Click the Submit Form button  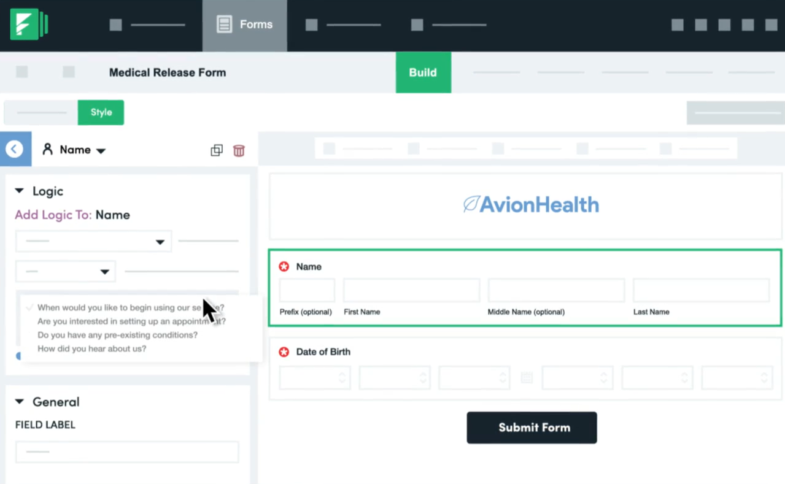click(x=532, y=428)
